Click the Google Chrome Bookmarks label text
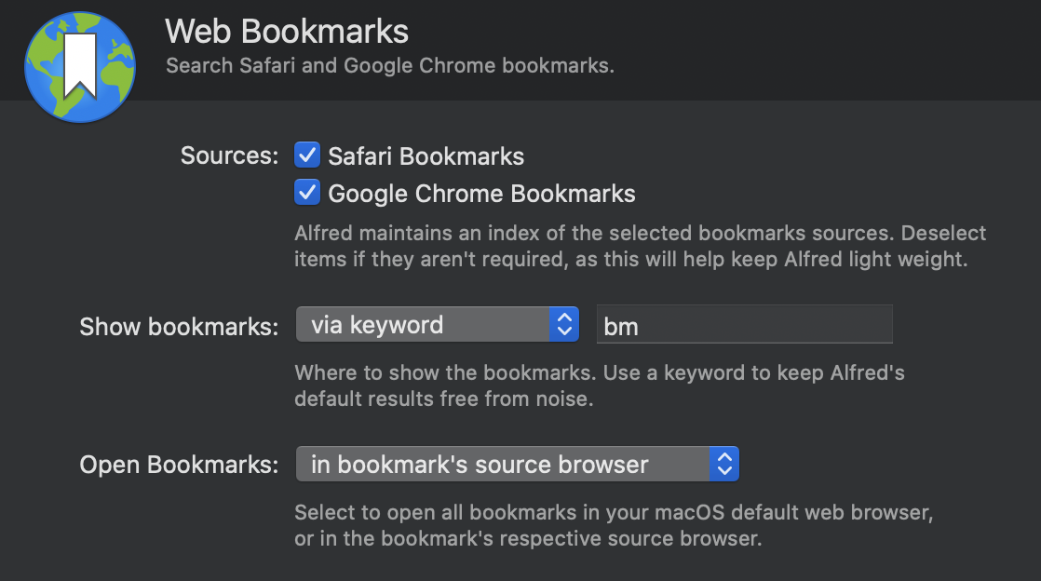This screenshot has width=1041, height=581. (481, 194)
